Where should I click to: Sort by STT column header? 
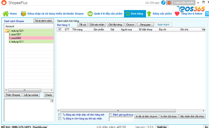(x=67, y=29)
